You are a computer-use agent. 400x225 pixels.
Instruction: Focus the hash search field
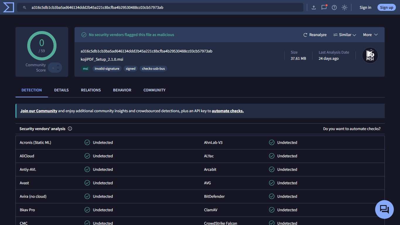(160, 7)
